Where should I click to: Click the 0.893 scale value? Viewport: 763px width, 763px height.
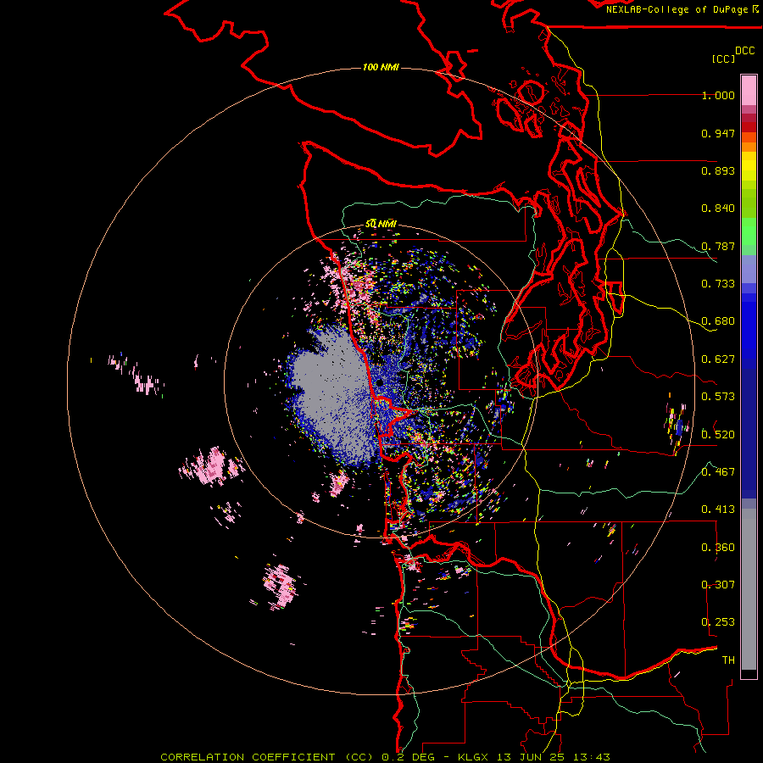[718, 170]
